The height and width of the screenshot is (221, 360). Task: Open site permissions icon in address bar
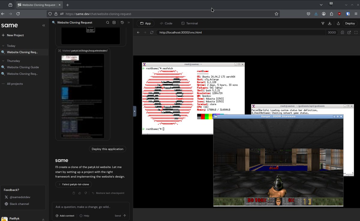[x=62, y=14]
